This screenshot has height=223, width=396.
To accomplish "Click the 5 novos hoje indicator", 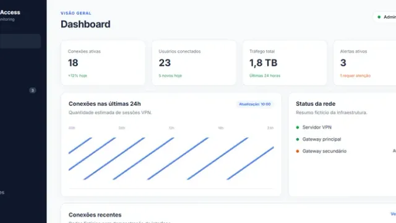I will click(x=170, y=76).
